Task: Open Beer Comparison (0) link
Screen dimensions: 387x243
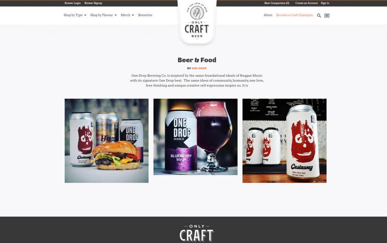Action: pos(277,3)
